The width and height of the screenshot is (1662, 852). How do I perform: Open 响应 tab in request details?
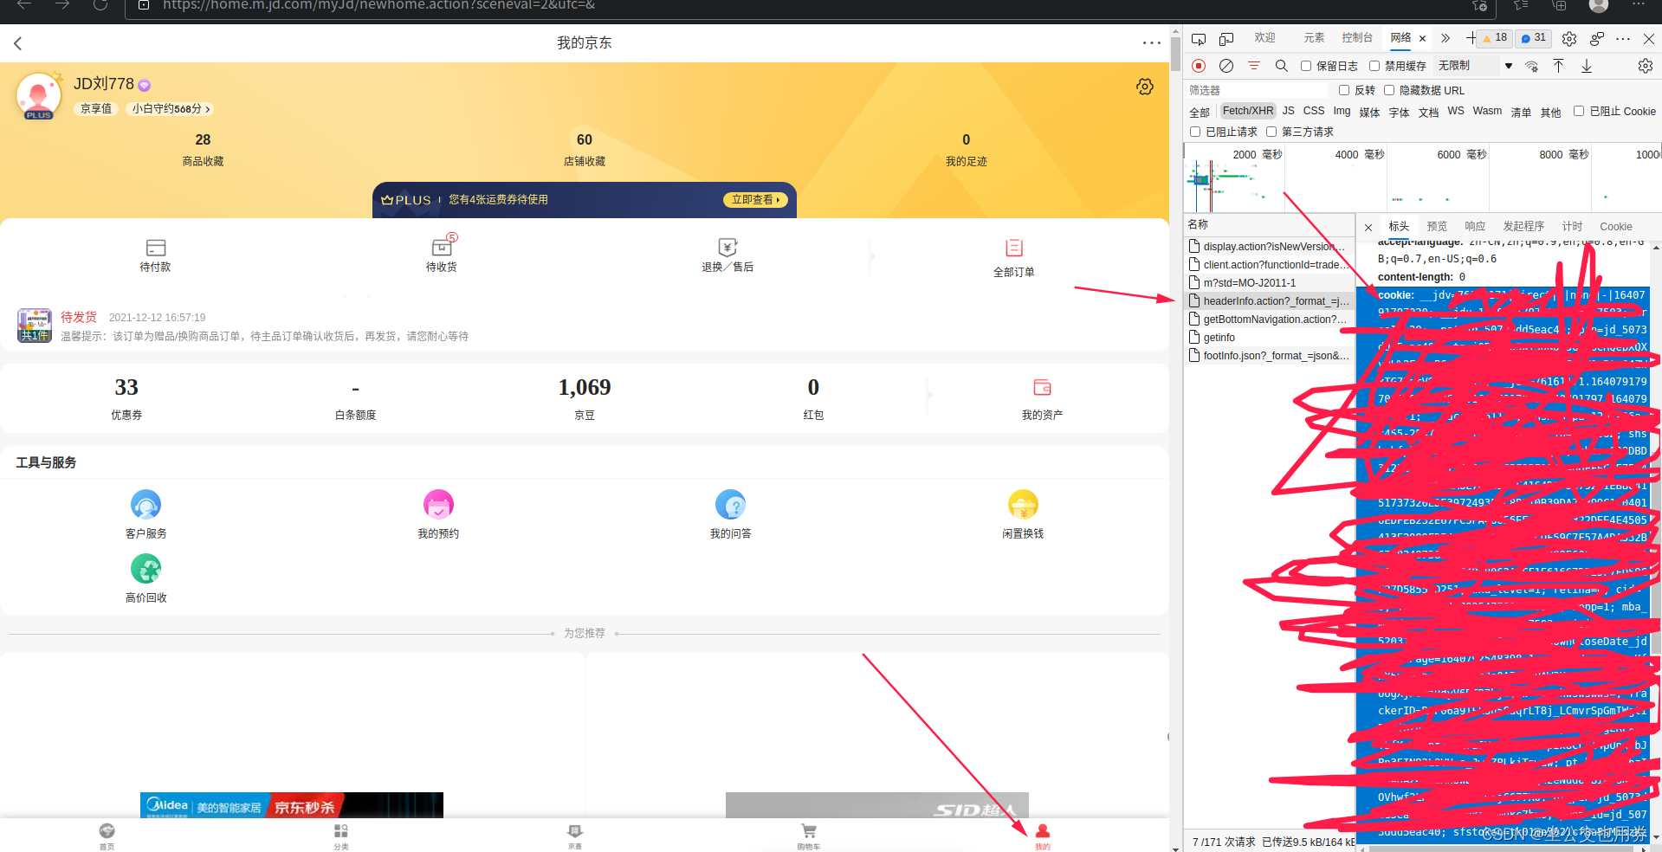click(1475, 227)
